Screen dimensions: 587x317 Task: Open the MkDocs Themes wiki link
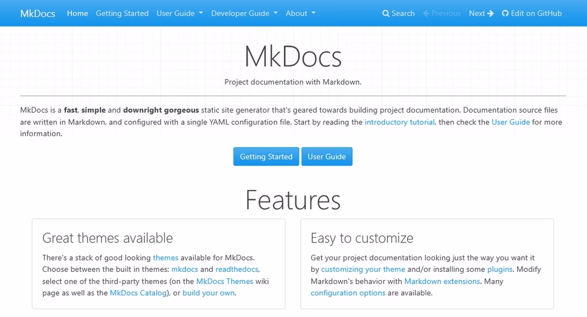(225, 281)
